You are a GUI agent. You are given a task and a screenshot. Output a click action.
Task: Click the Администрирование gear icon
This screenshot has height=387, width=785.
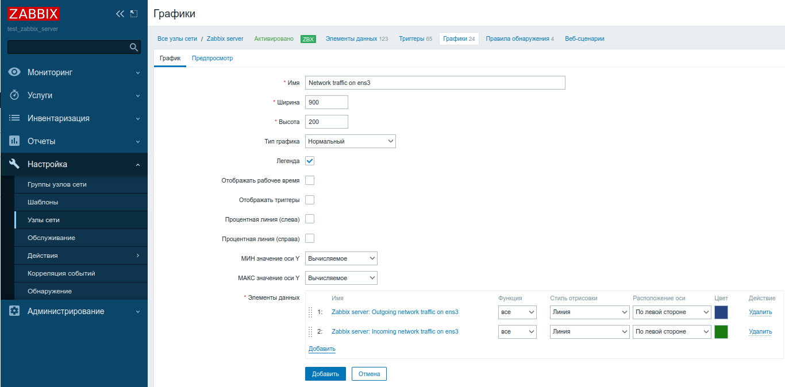(x=15, y=311)
